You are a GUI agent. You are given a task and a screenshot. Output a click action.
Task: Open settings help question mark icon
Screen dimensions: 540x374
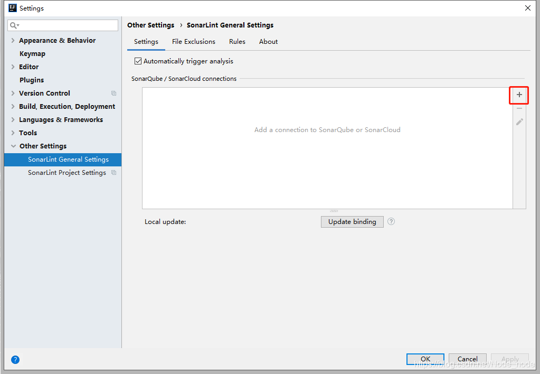[x=15, y=360]
